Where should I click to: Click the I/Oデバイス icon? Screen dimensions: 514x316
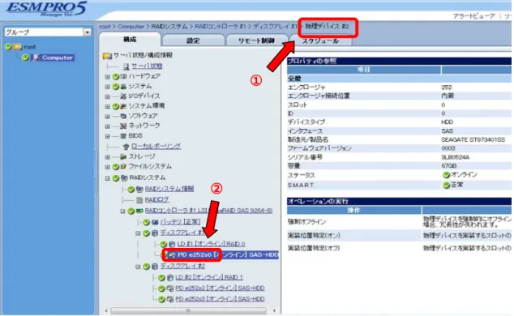pyautogui.click(x=123, y=96)
